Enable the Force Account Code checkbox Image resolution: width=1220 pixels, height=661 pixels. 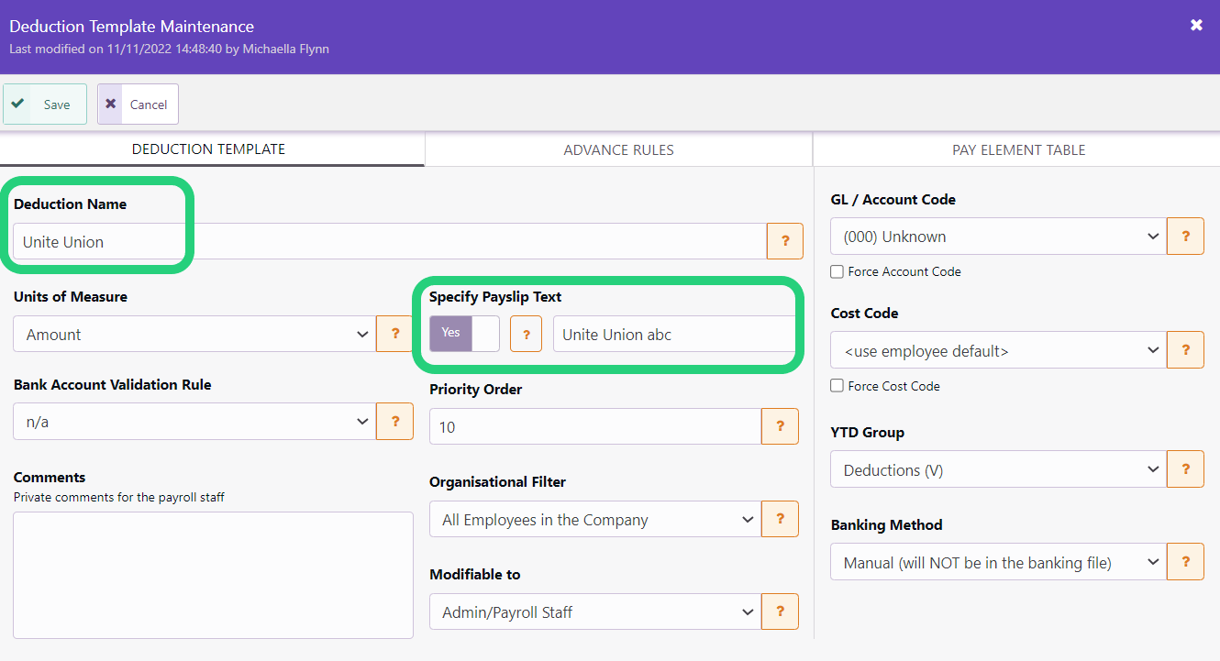point(837,271)
